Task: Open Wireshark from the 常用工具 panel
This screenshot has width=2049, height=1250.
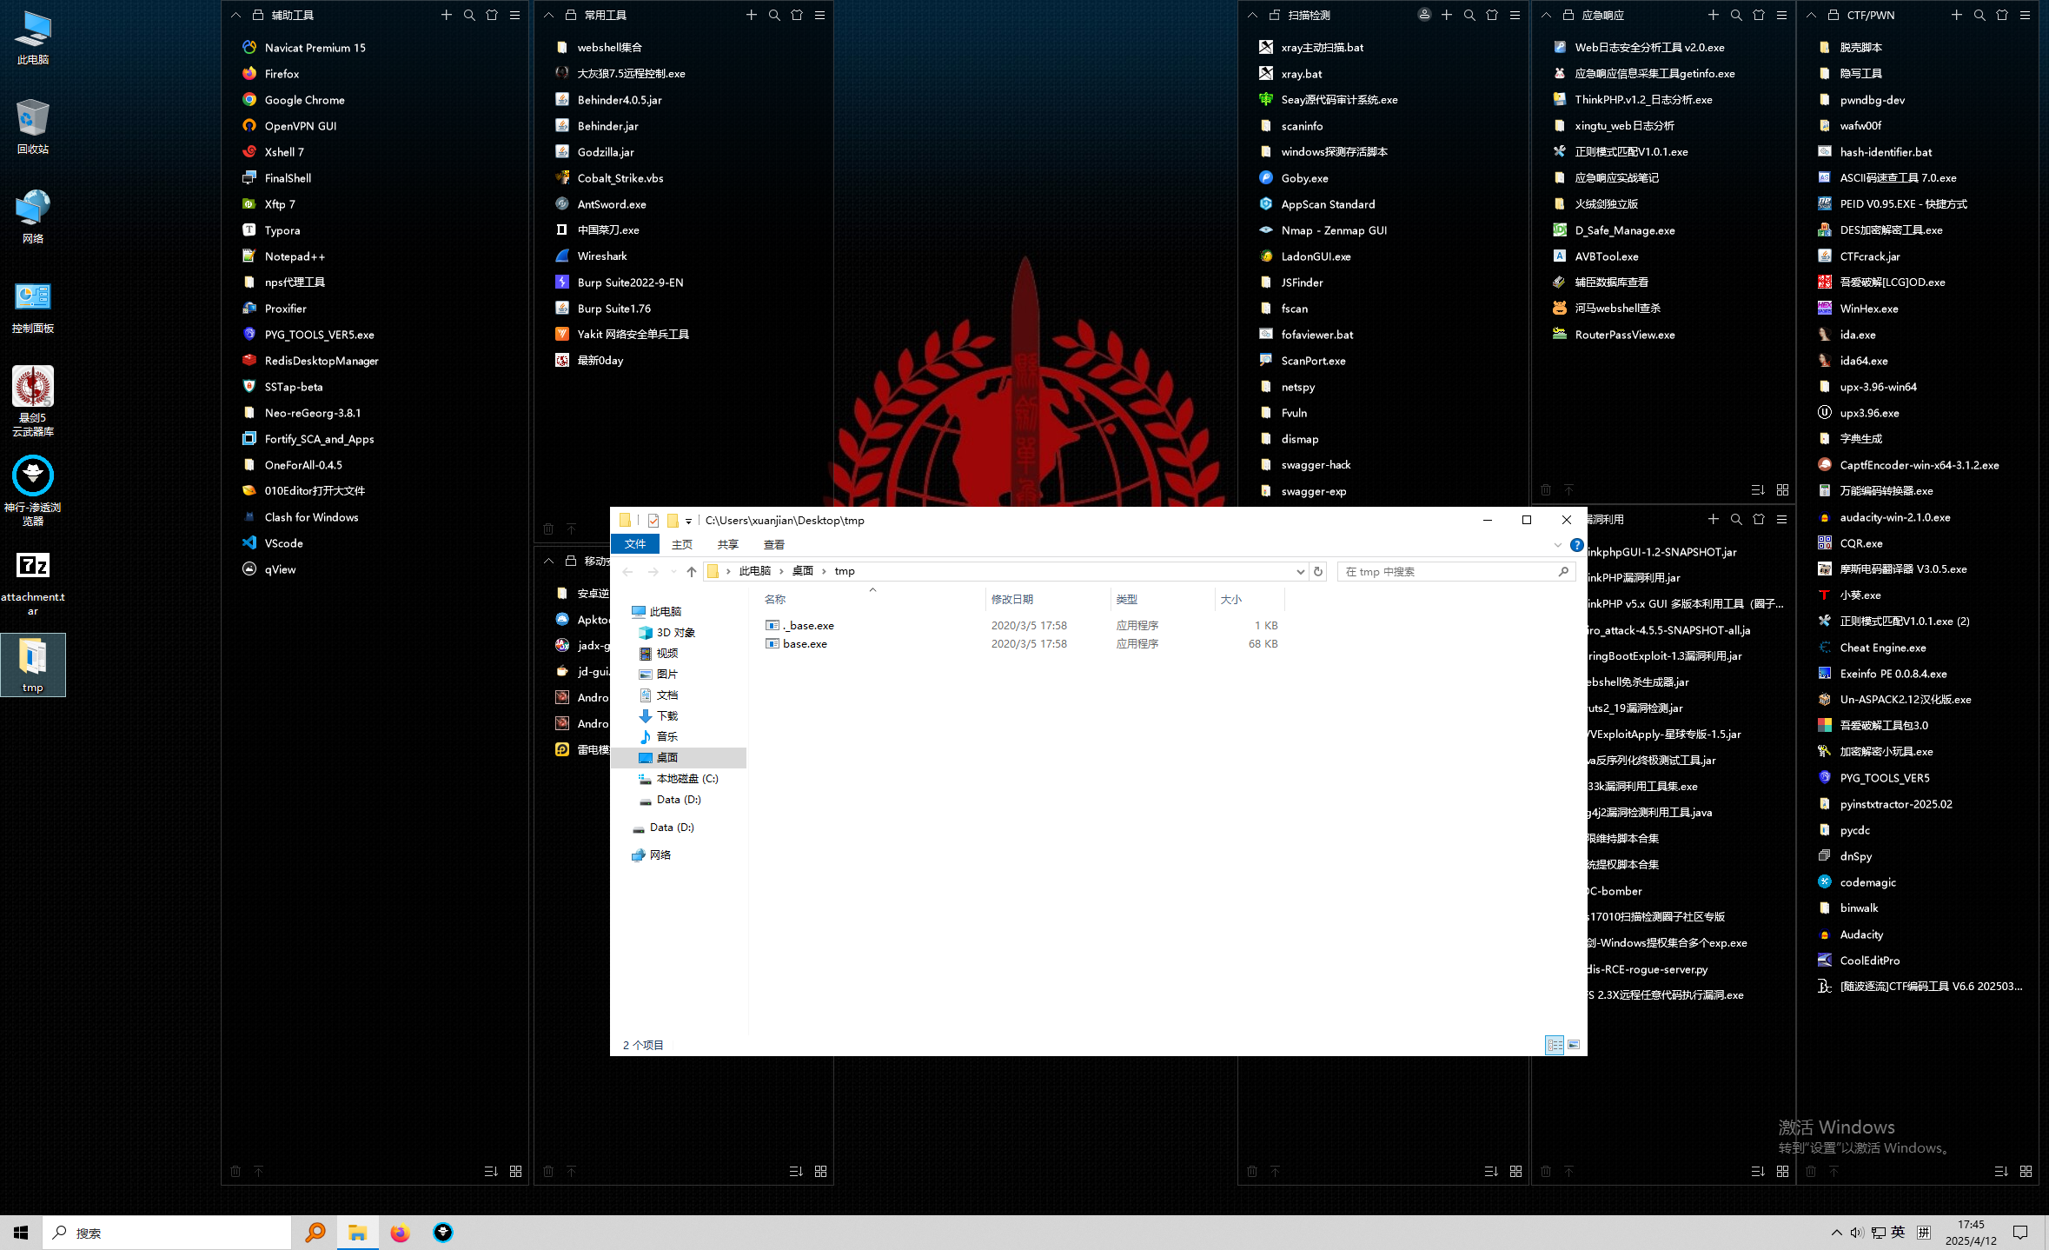Action: tap(601, 256)
